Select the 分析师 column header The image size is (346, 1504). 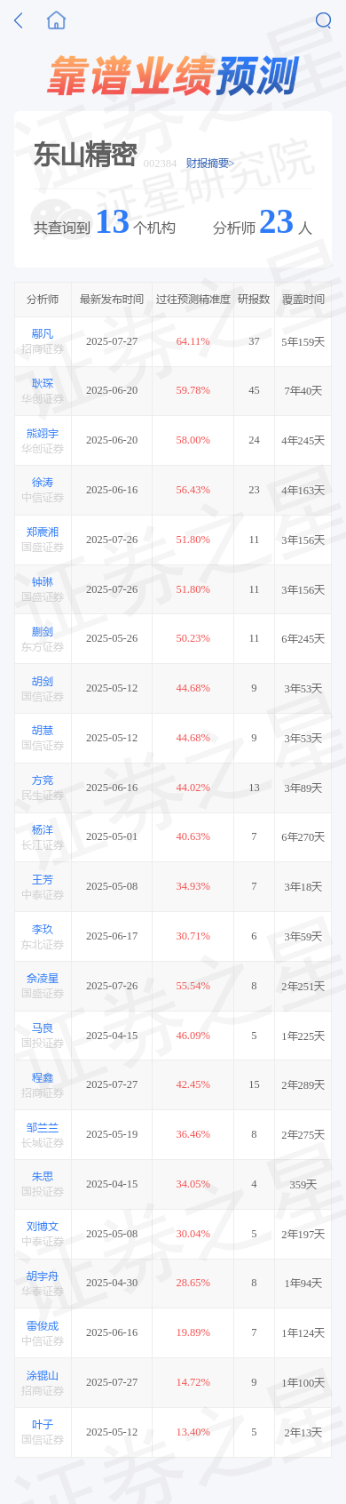point(43,300)
